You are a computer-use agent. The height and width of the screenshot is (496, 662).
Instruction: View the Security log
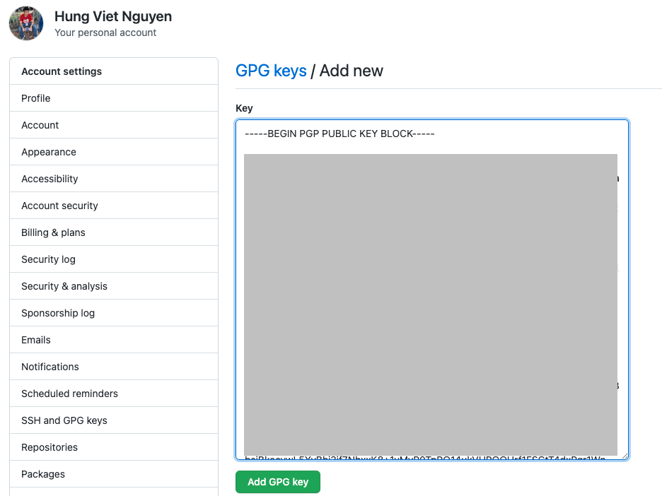[47, 259]
